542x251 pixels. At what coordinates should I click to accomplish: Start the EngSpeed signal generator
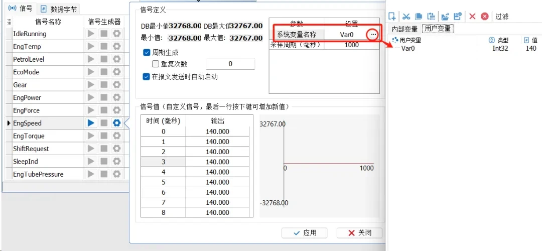click(x=91, y=122)
